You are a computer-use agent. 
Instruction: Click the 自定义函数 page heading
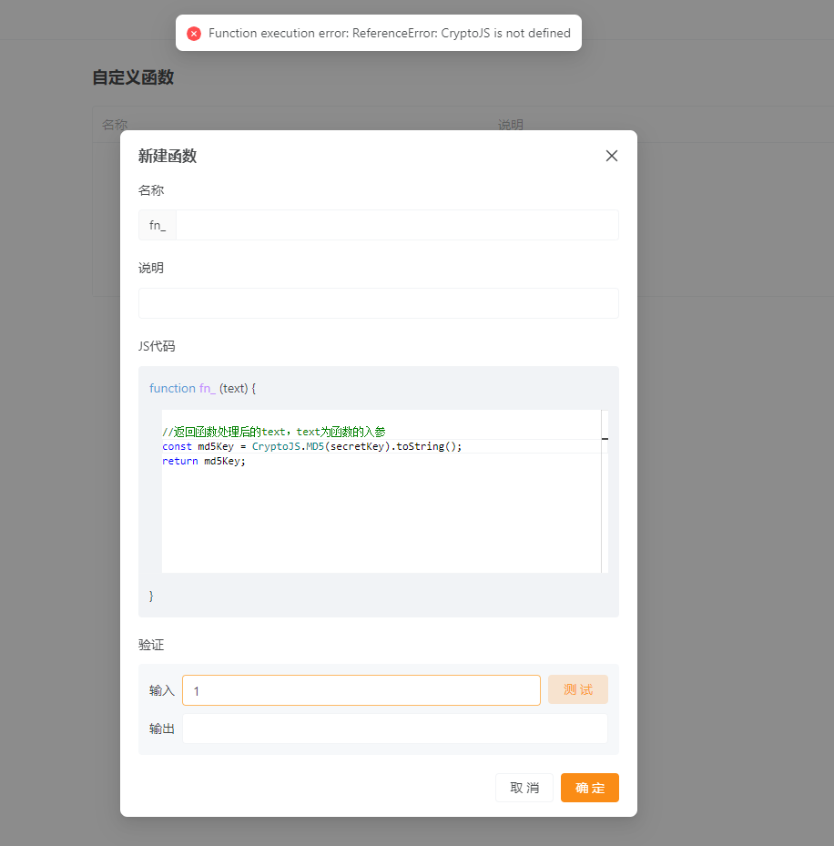pos(133,77)
